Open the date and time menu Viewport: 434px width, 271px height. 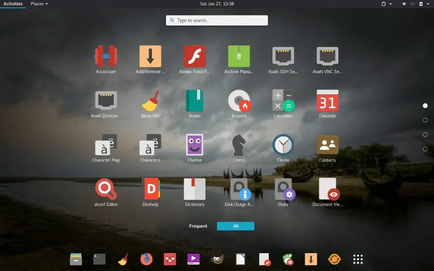click(217, 4)
